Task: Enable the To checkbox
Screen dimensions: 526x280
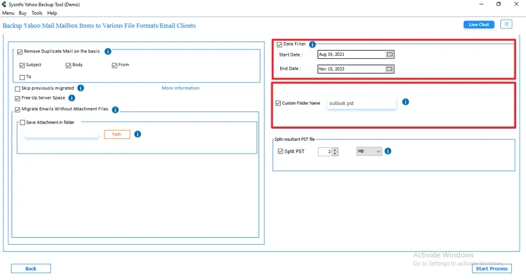Action: 22,77
